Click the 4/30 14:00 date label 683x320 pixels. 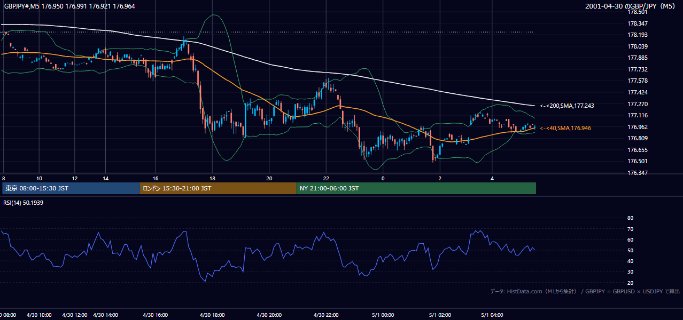(106, 315)
